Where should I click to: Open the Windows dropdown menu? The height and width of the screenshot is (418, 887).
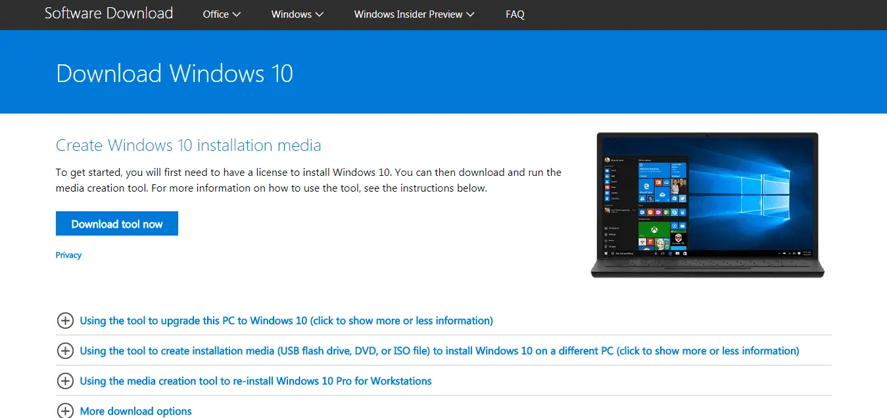297,14
